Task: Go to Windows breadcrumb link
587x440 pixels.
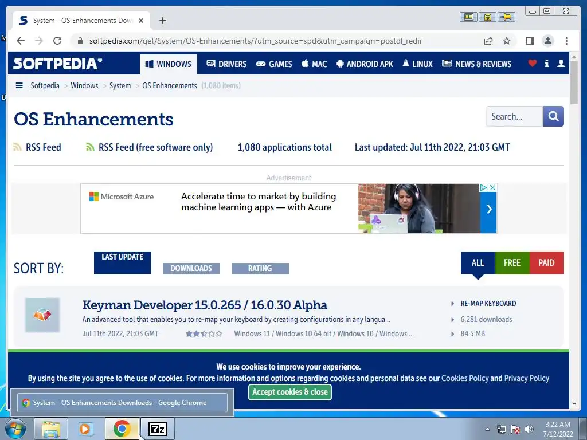Action: point(84,86)
